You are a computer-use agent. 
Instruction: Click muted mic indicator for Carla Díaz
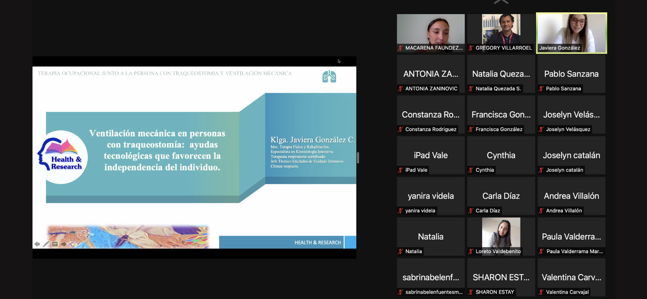[471, 211]
